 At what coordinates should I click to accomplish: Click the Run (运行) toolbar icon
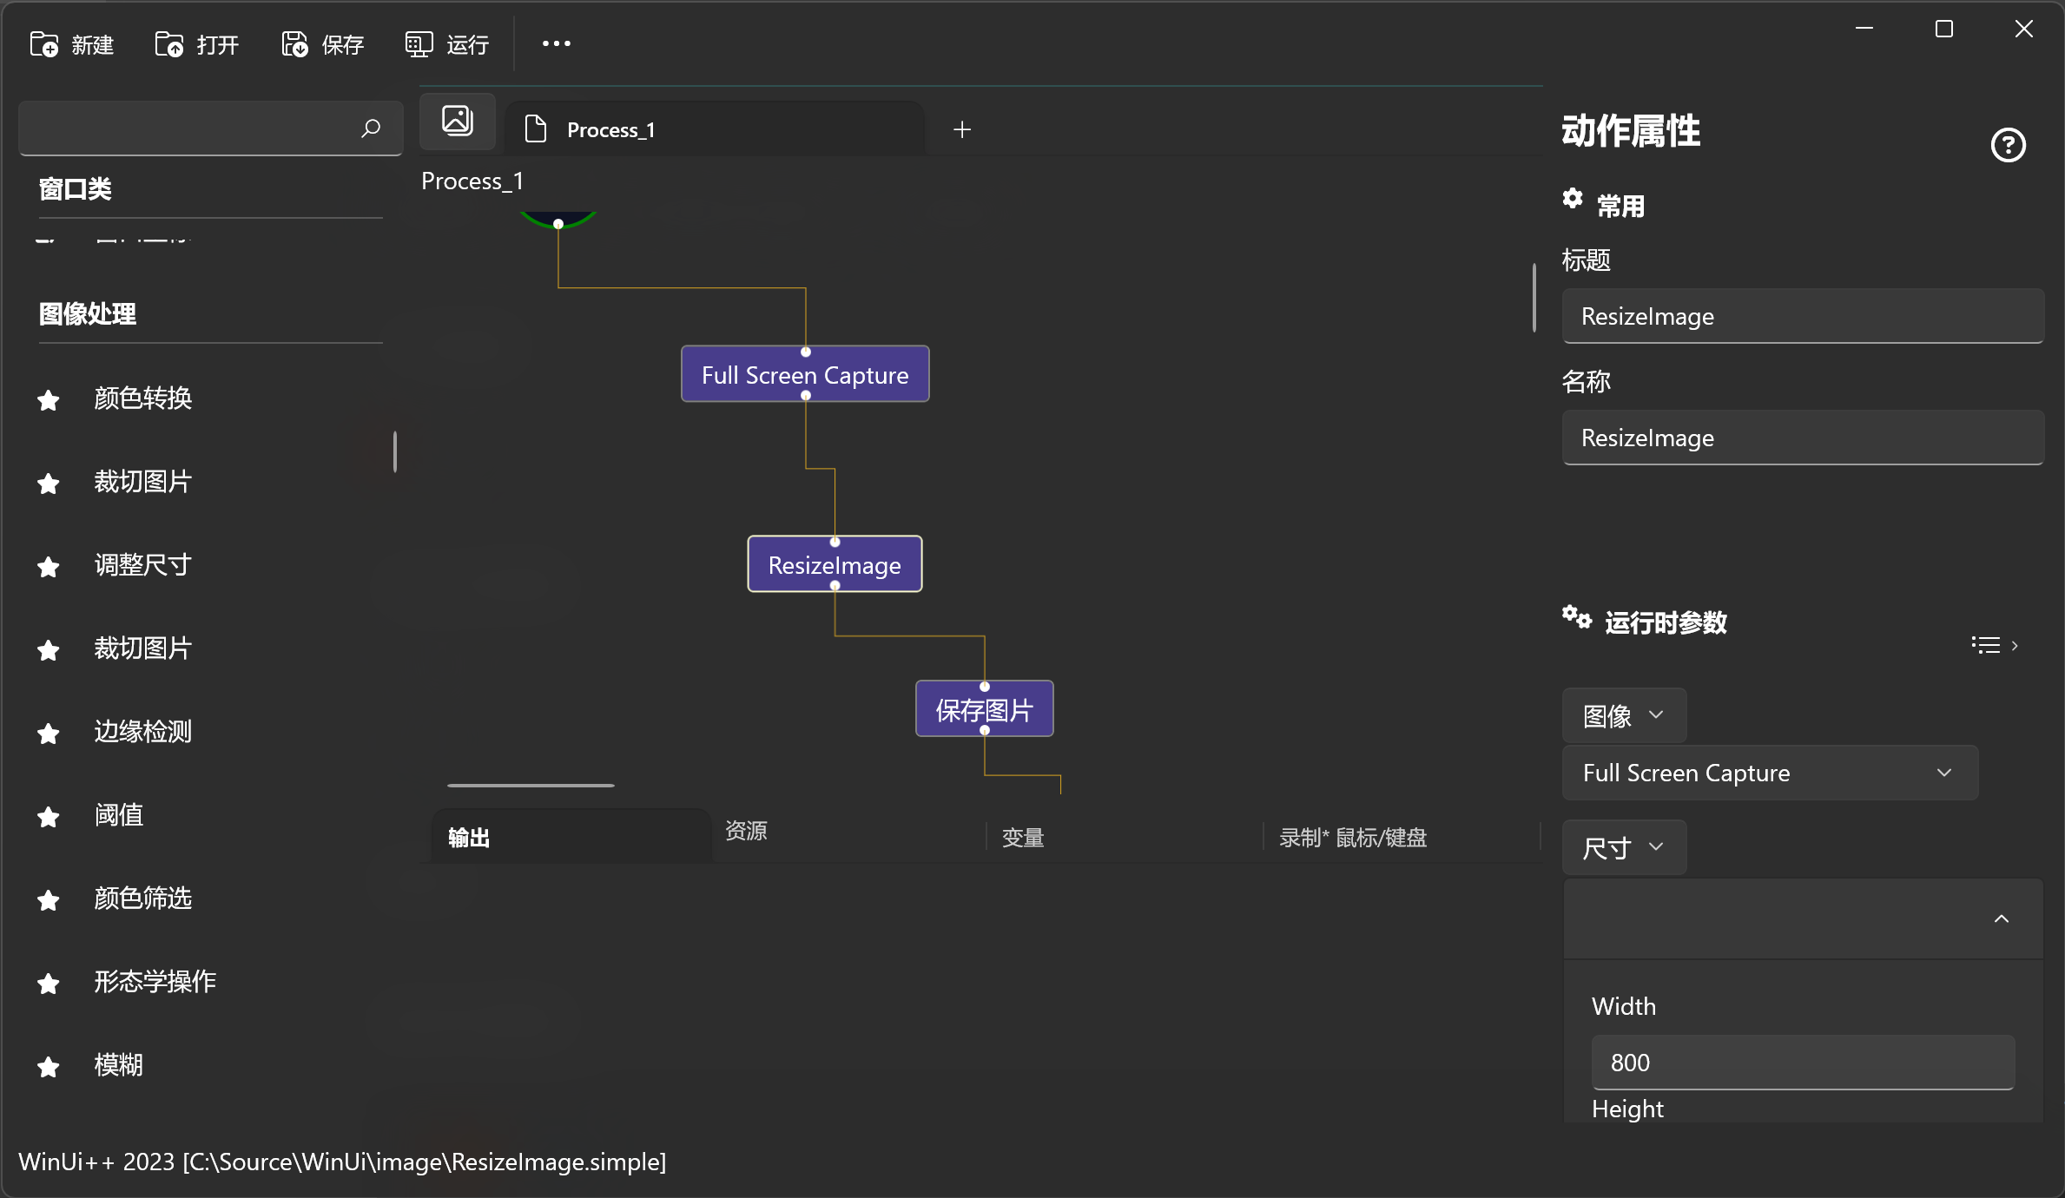(419, 44)
